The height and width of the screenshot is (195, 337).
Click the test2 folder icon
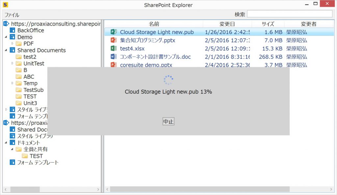(19, 57)
